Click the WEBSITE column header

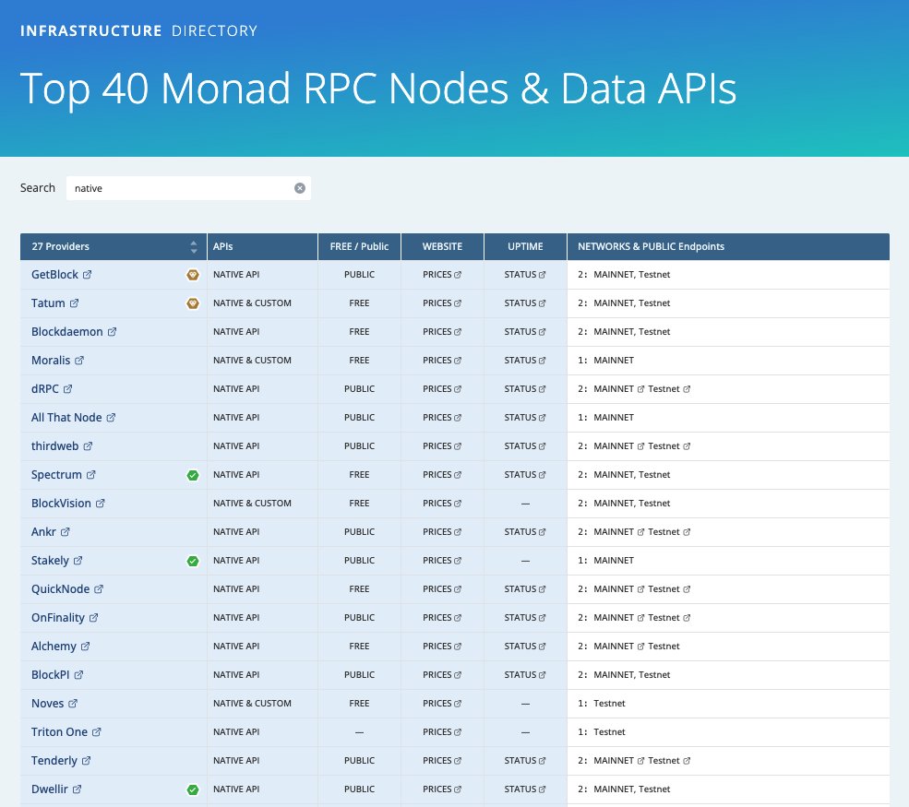(x=442, y=247)
